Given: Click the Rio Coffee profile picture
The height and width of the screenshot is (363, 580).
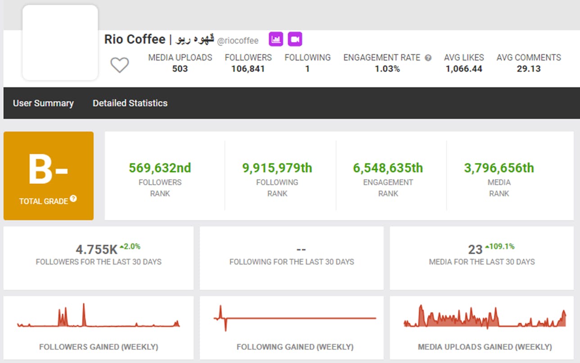Looking at the screenshot, I should click(60, 43).
